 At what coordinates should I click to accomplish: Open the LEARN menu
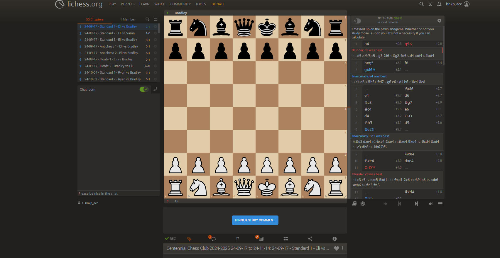(x=144, y=4)
